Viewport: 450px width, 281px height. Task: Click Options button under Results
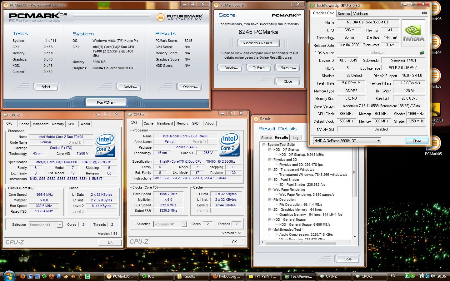pyautogui.click(x=190, y=87)
